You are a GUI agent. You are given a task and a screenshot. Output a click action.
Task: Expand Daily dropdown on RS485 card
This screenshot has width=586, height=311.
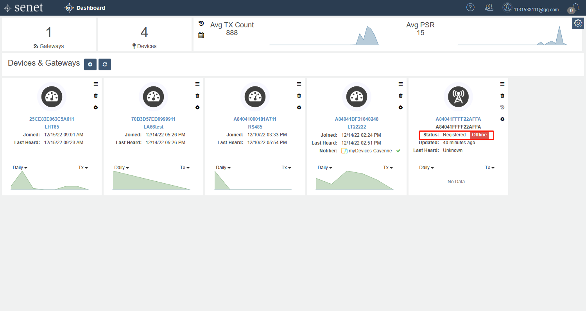click(x=223, y=168)
